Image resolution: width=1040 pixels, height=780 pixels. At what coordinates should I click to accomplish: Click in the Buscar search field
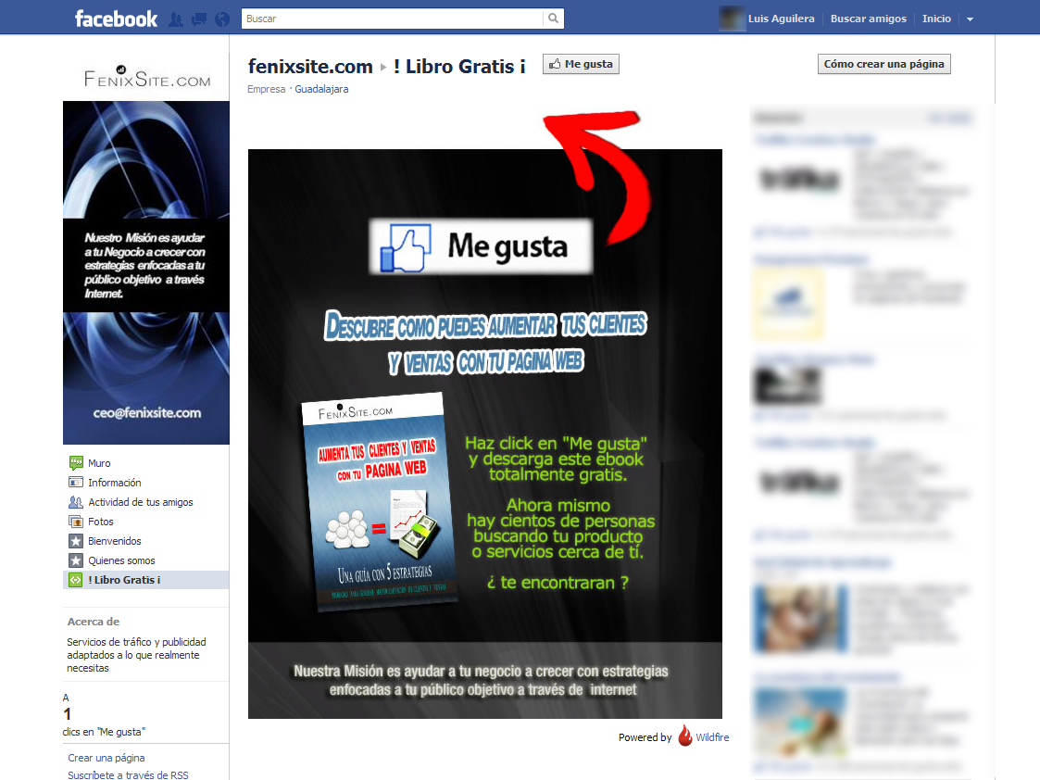pyautogui.click(x=392, y=19)
